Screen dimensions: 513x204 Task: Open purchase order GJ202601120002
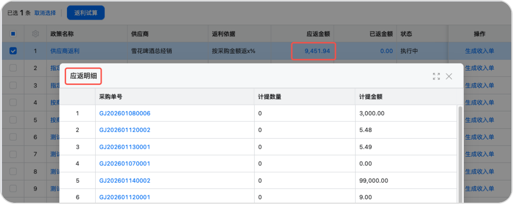click(x=125, y=130)
